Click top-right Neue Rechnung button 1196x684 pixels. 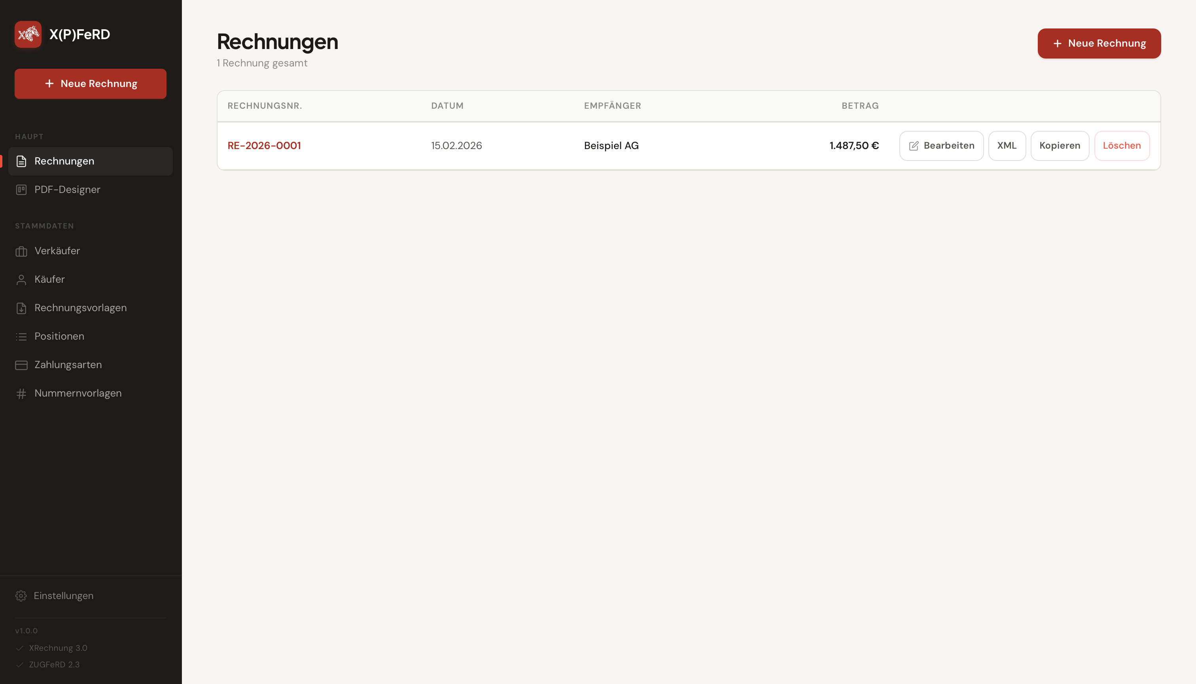coord(1099,44)
